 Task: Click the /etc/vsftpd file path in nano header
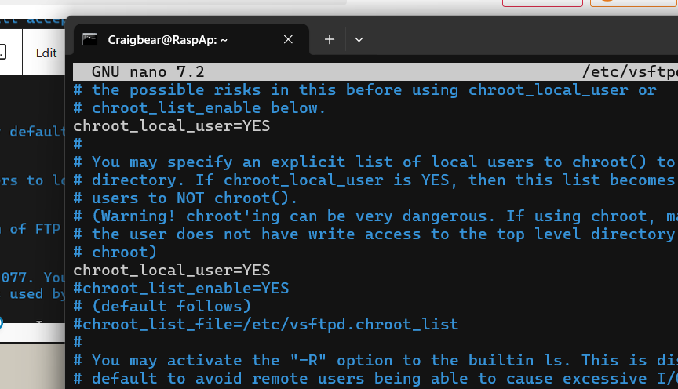pos(629,71)
